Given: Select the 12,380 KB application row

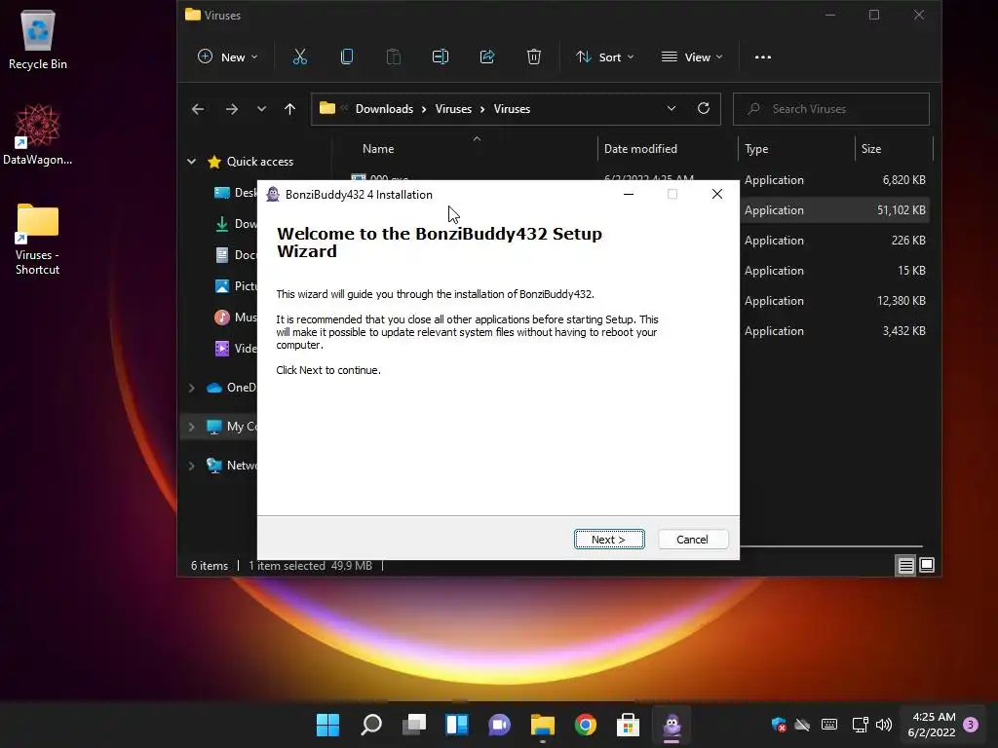Looking at the screenshot, I should (x=834, y=301).
